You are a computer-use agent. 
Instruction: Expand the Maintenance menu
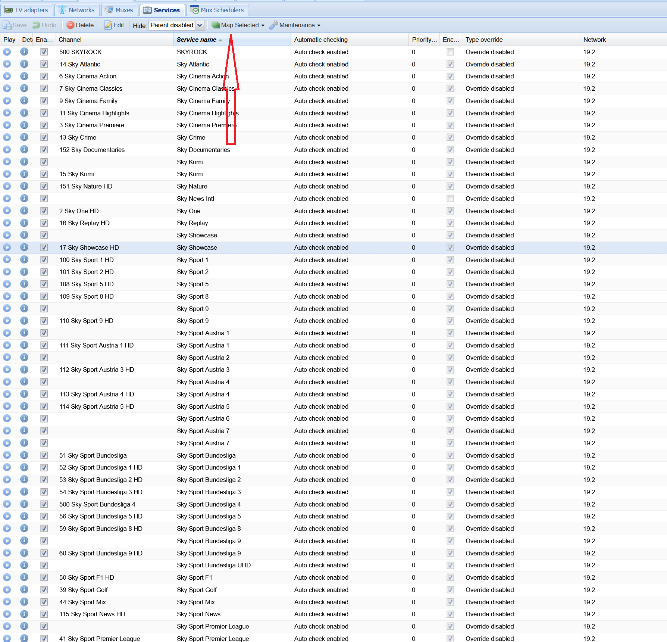[x=295, y=25]
